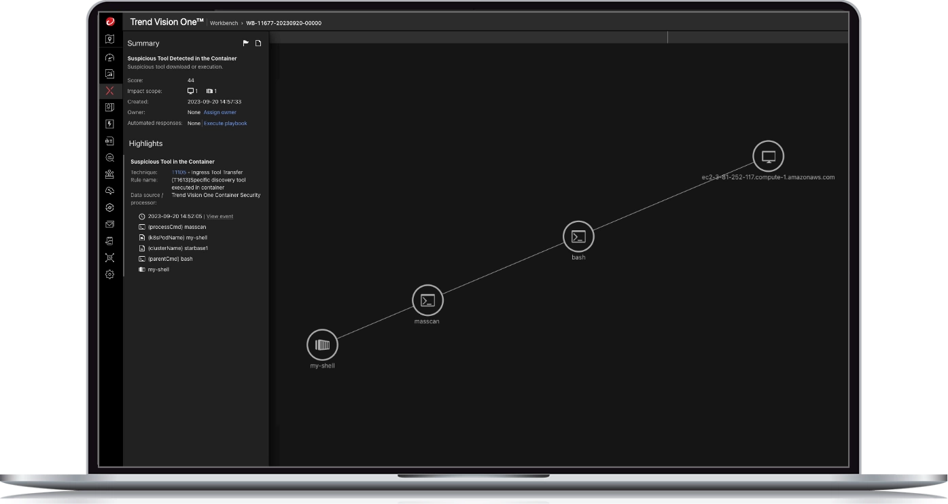948x504 pixels.
Task: Open the ID card sidebar icon
Action: pyautogui.click(x=110, y=141)
